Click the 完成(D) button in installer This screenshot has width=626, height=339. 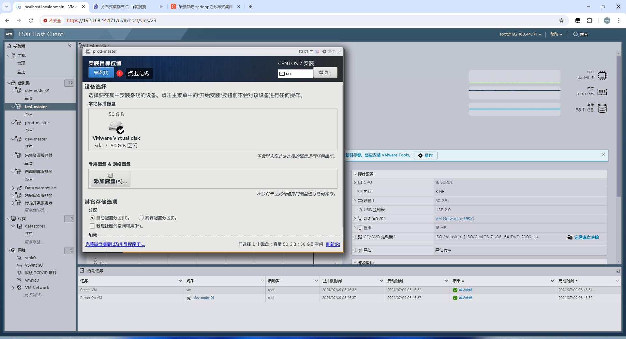(x=101, y=72)
